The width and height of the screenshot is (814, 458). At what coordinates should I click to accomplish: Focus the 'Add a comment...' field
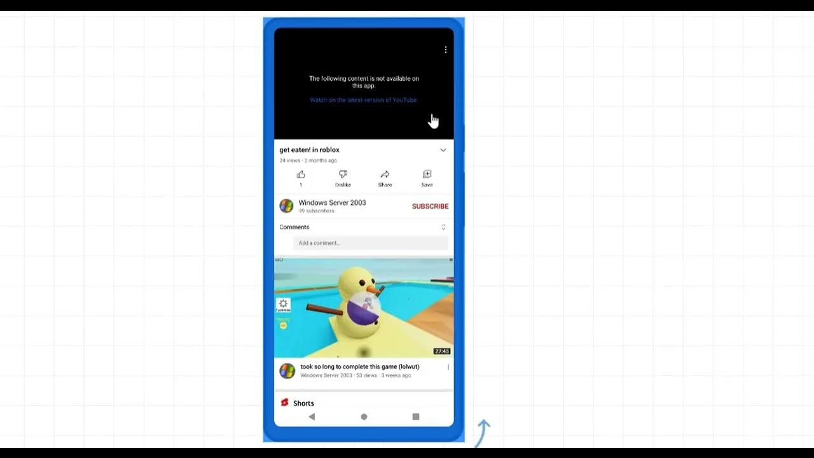click(371, 243)
